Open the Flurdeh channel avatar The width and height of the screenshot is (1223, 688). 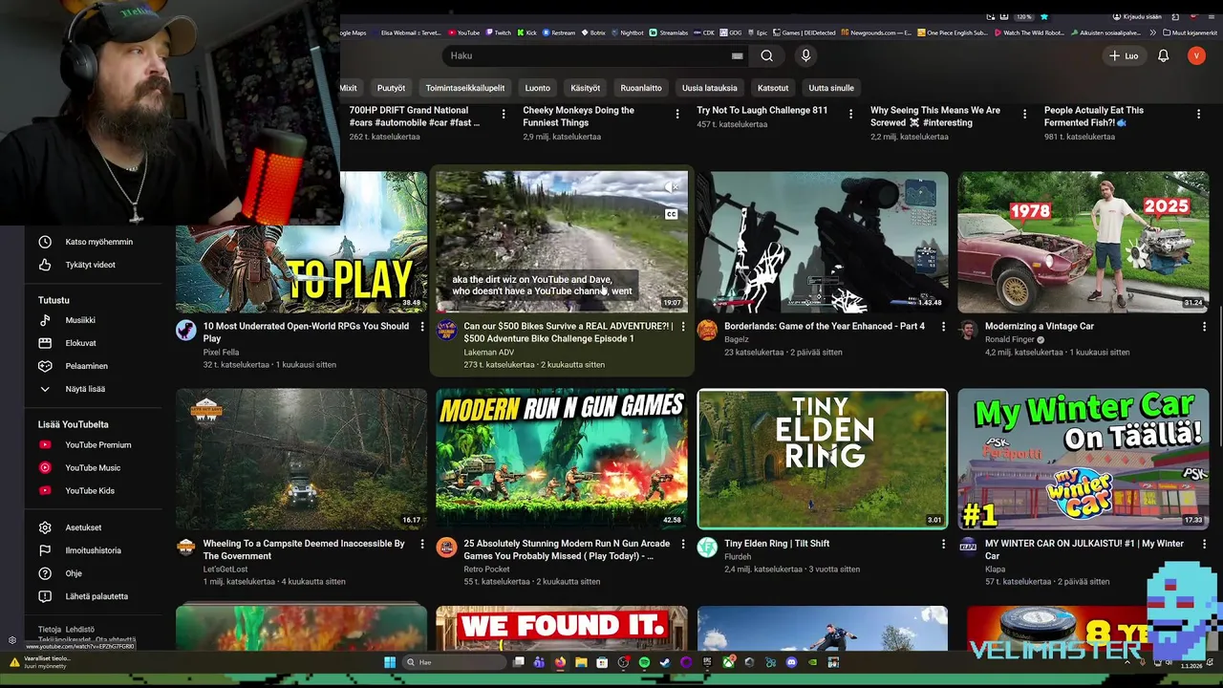[707, 548]
